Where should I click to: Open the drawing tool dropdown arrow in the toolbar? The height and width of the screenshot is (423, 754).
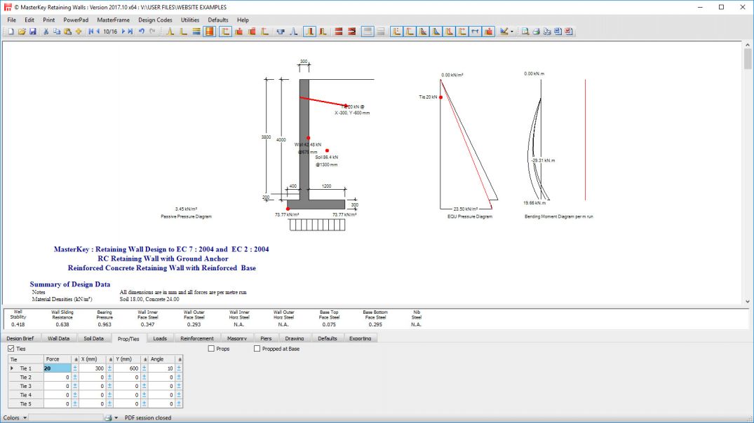tap(511, 32)
